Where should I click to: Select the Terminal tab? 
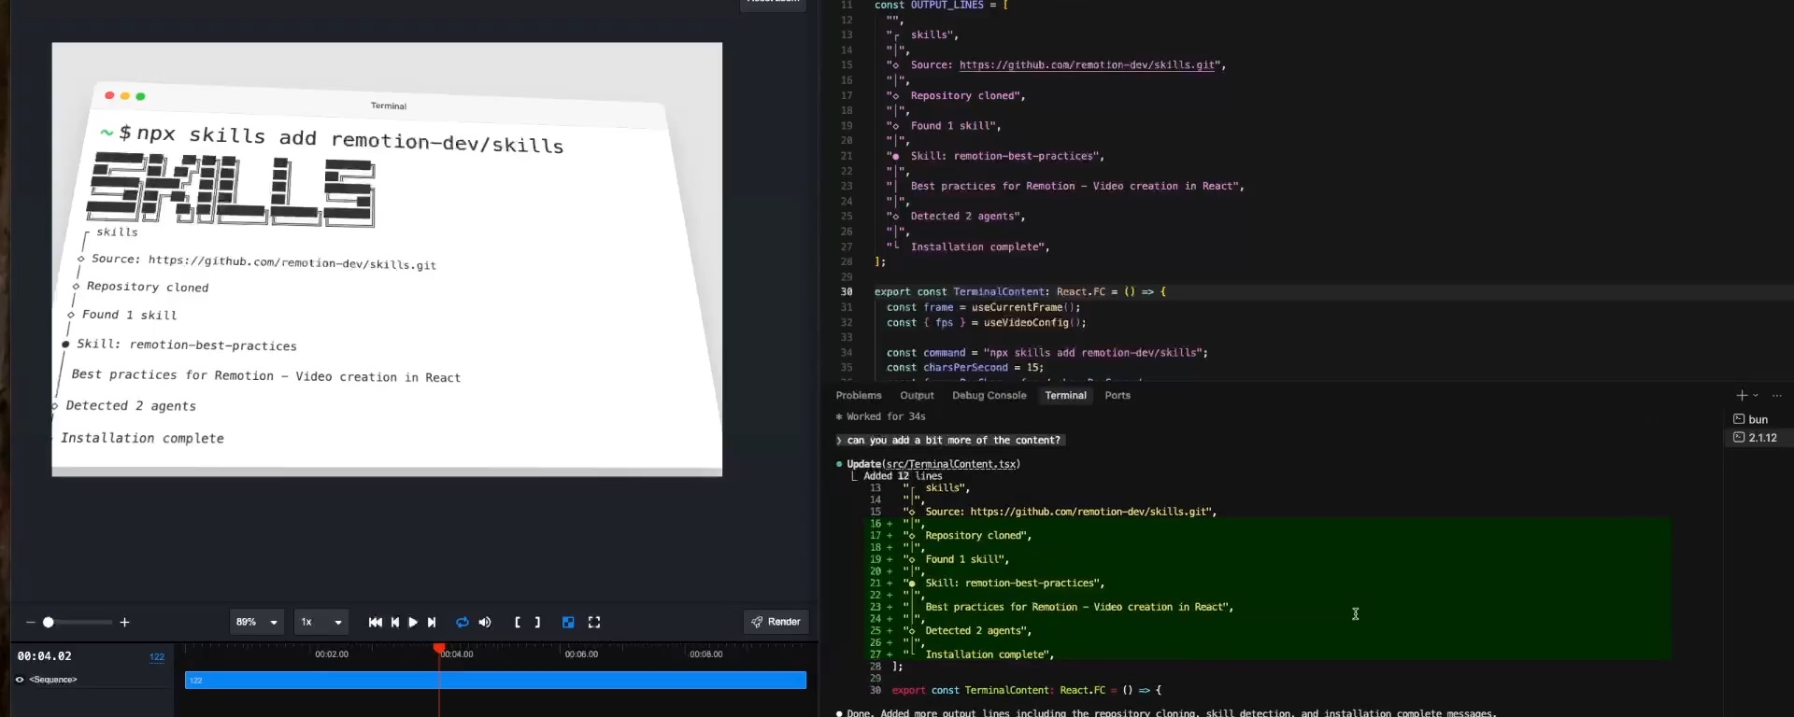[x=1065, y=396]
